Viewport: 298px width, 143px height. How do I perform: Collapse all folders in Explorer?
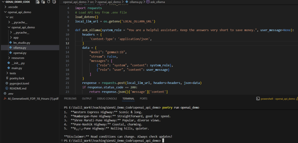pos(54,2)
